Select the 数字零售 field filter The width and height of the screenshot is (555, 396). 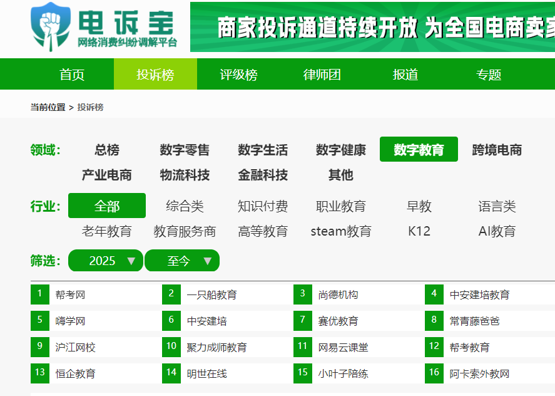point(185,150)
